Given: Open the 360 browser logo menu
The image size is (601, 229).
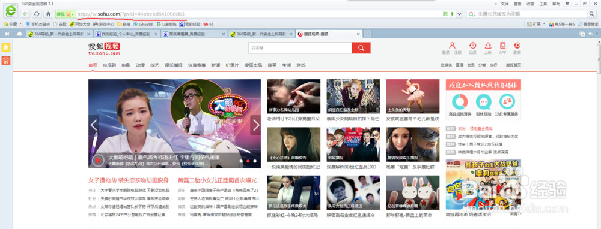Looking at the screenshot, I should pos(11,11).
